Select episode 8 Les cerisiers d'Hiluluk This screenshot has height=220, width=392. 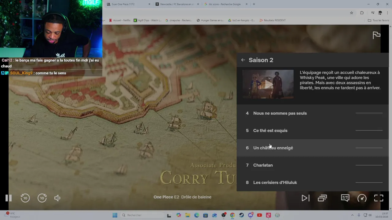pos(312,182)
